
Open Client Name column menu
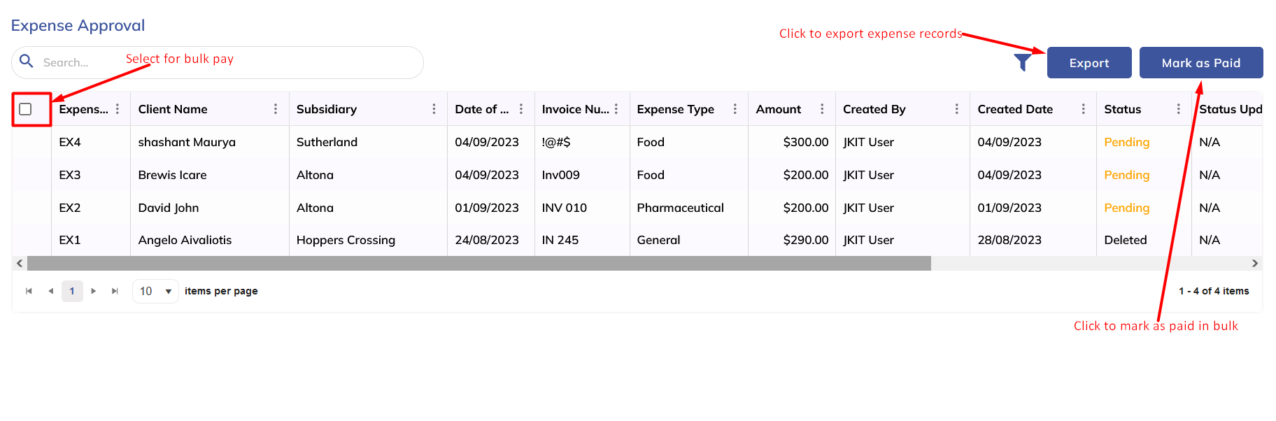pos(276,109)
